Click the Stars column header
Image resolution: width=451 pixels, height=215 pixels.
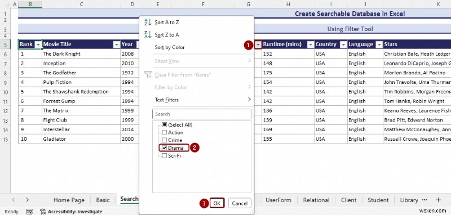[417, 44]
